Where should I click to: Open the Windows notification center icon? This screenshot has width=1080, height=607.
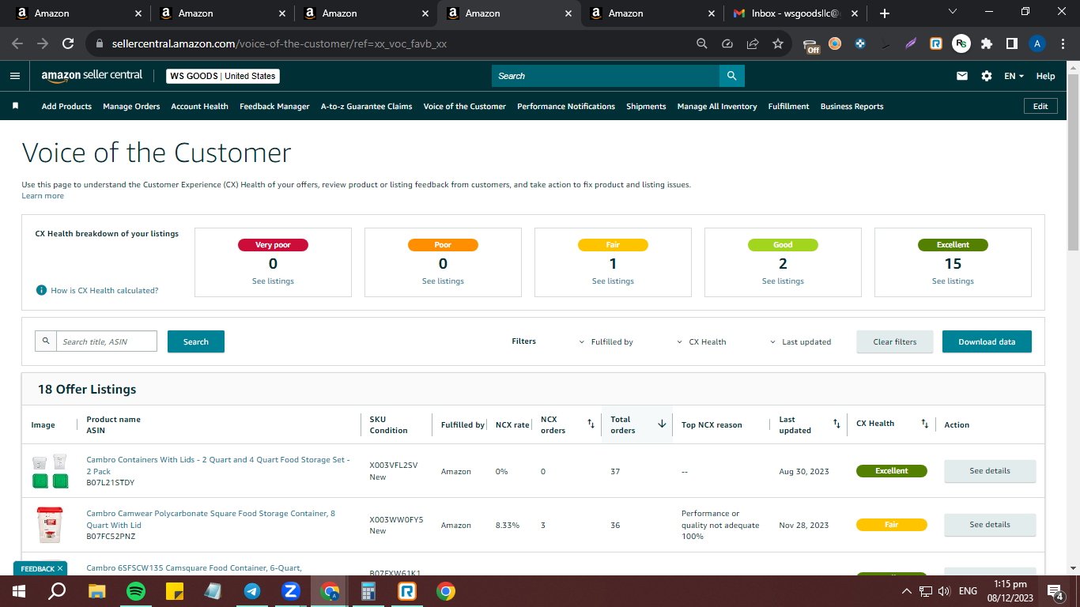pos(1055,591)
